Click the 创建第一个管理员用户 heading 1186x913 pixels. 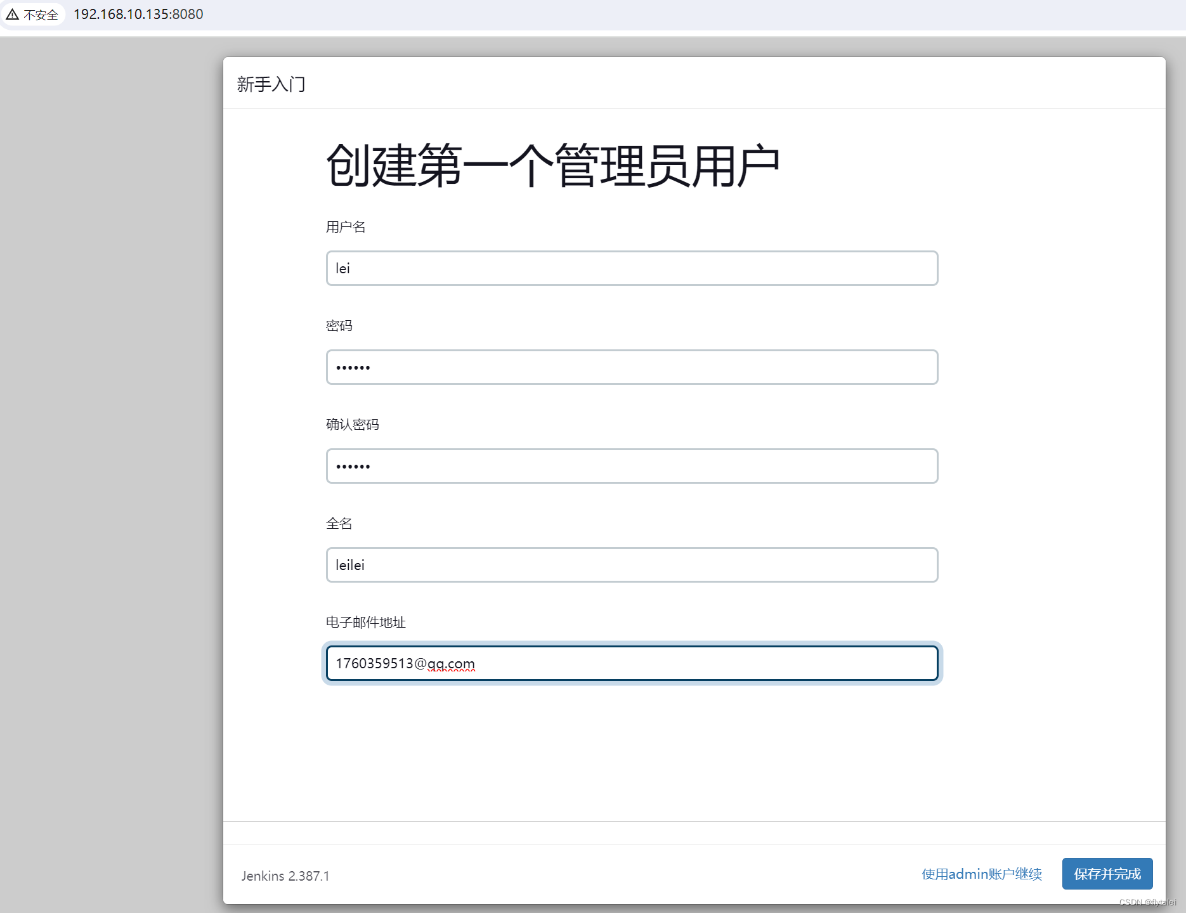[552, 165]
